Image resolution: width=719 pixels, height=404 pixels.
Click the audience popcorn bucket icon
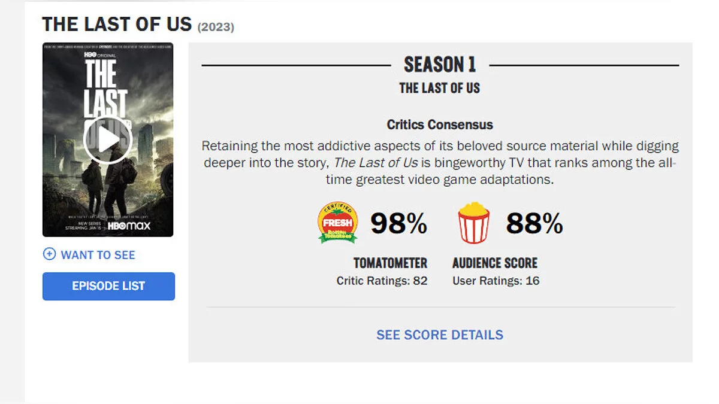[x=473, y=223]
